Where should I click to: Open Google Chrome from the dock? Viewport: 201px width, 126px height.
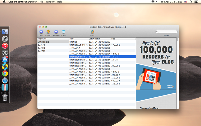point(5,73)
